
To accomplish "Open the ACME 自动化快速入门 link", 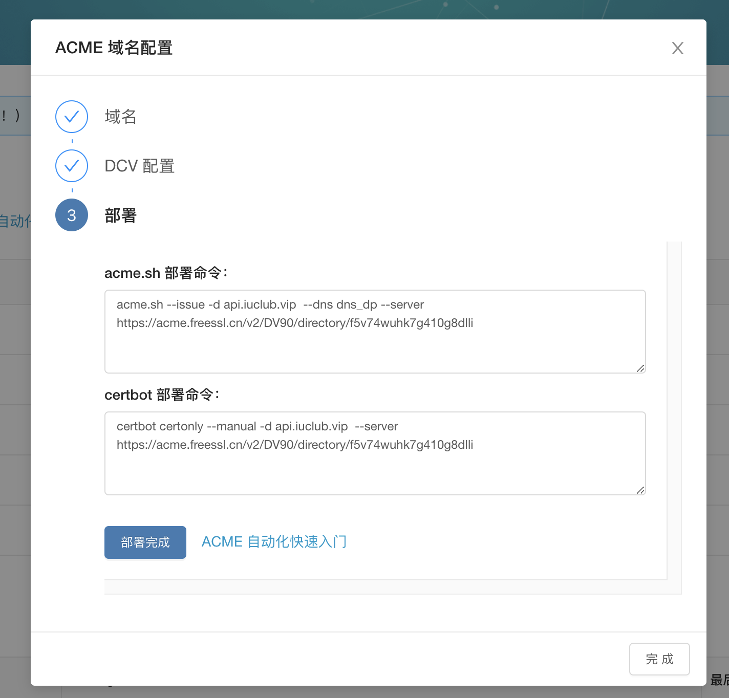I will click(x=274, y=542).
